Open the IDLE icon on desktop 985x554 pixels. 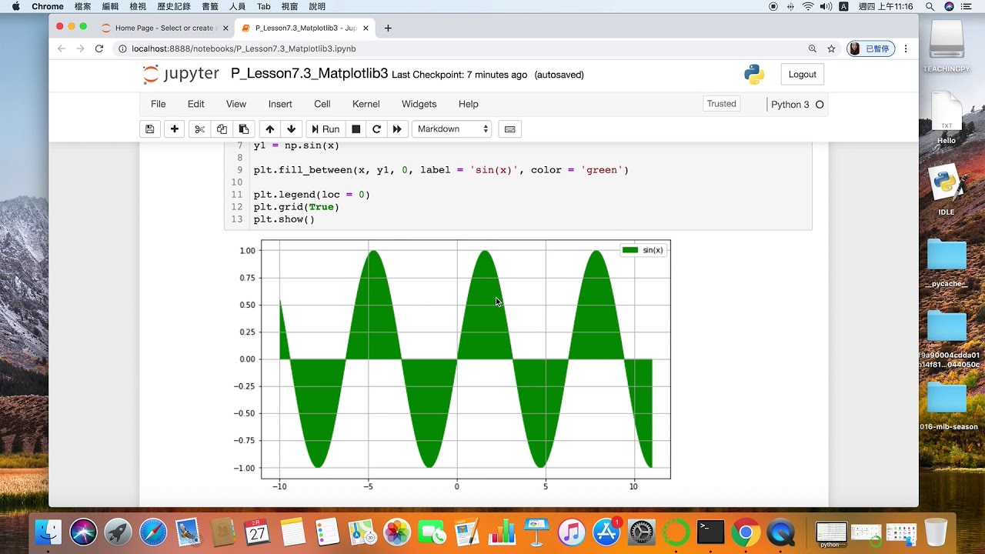tap(946, 190)
